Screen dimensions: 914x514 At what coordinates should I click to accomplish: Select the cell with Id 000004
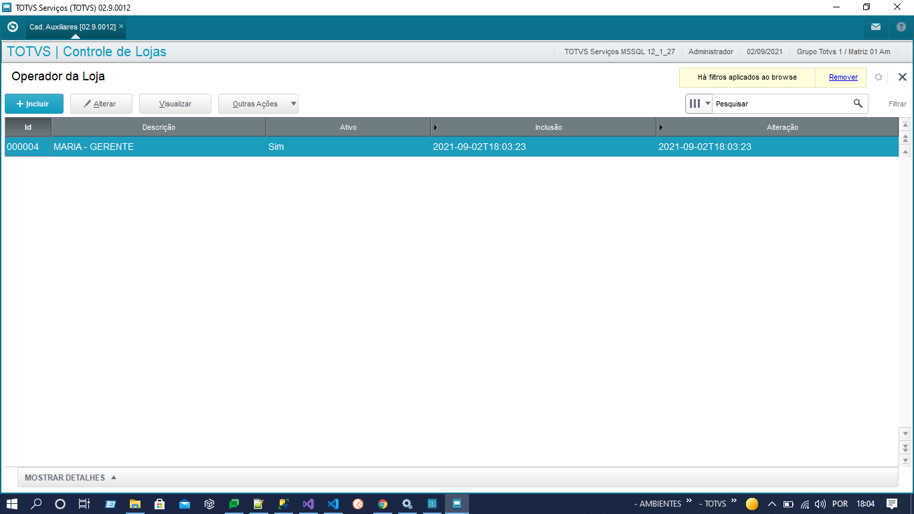28,147
